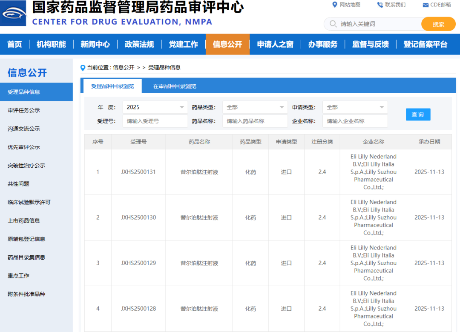Screen dimensions: 460x332
Task: Click the phone icon next to 联系我们
Action: pos(380,5)
